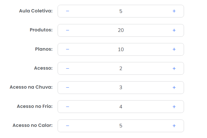Select the Produtos number field showing 20
The height and width of the screenshot is (138, 207).
pos(121,30)
